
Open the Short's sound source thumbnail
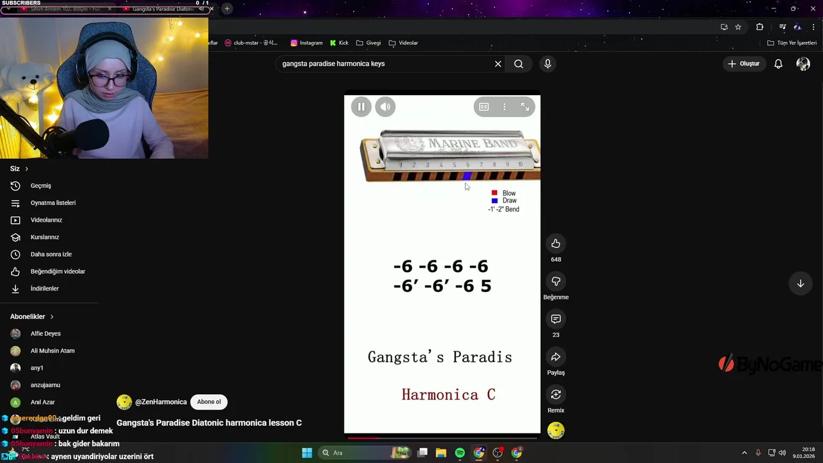556,430
